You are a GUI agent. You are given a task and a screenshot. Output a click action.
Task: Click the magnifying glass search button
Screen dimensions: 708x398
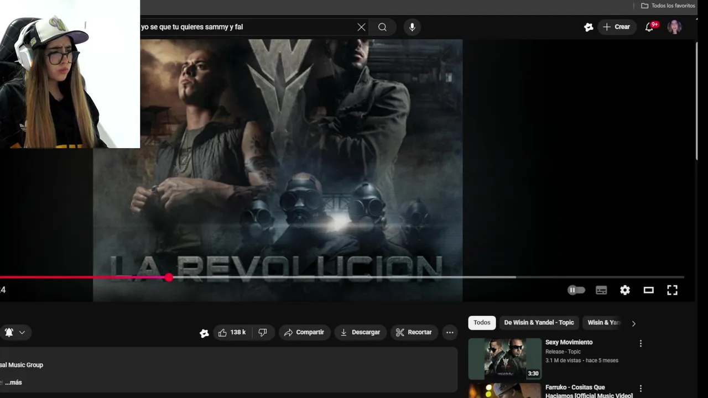[382, 27]
